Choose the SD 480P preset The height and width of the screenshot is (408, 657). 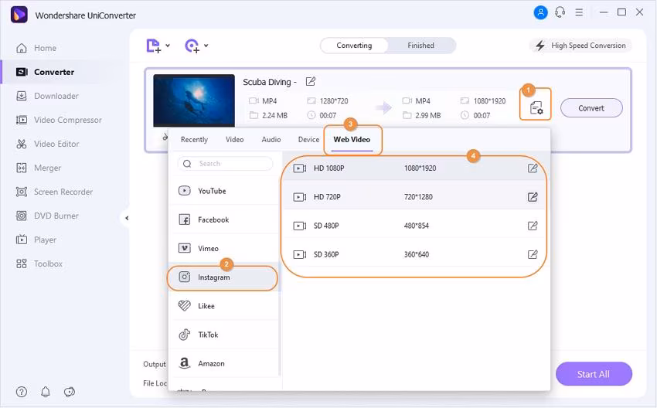[x=414, y=226]
